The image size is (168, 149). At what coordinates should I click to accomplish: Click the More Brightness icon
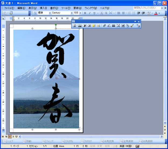[x=94, y=26]
